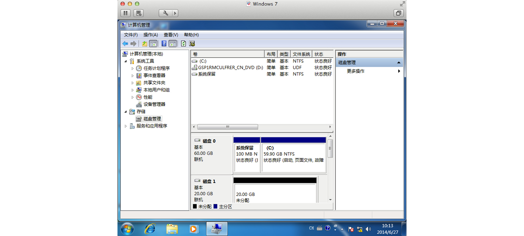Screen dimensions: 524x236
Task: Open Action Center flag tray icon
Action: 351,229
